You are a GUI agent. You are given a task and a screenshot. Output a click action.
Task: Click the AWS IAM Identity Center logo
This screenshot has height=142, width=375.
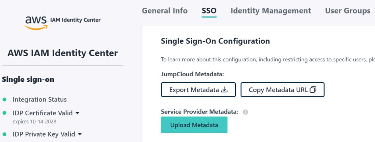[x=63, y=23]
